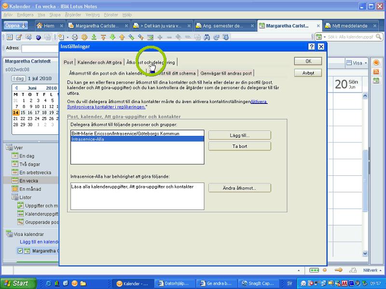Select the En månad view
Viewport: 386px width, 289px height.
(30, 189)
